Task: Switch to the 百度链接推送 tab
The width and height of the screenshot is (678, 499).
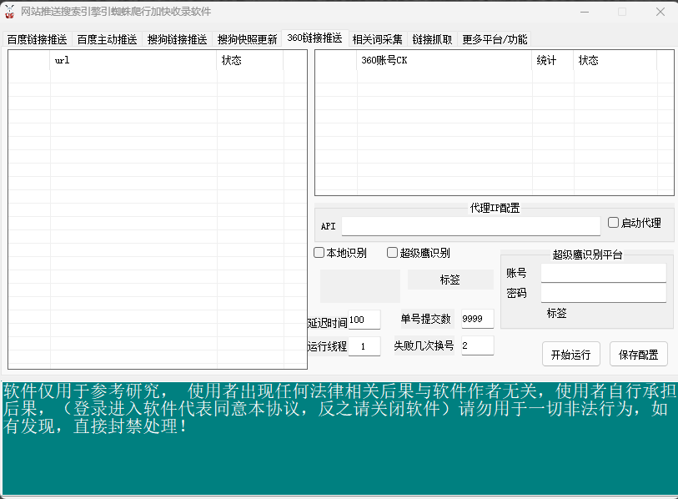Action: pyautogui.click(x=37, y=39)
